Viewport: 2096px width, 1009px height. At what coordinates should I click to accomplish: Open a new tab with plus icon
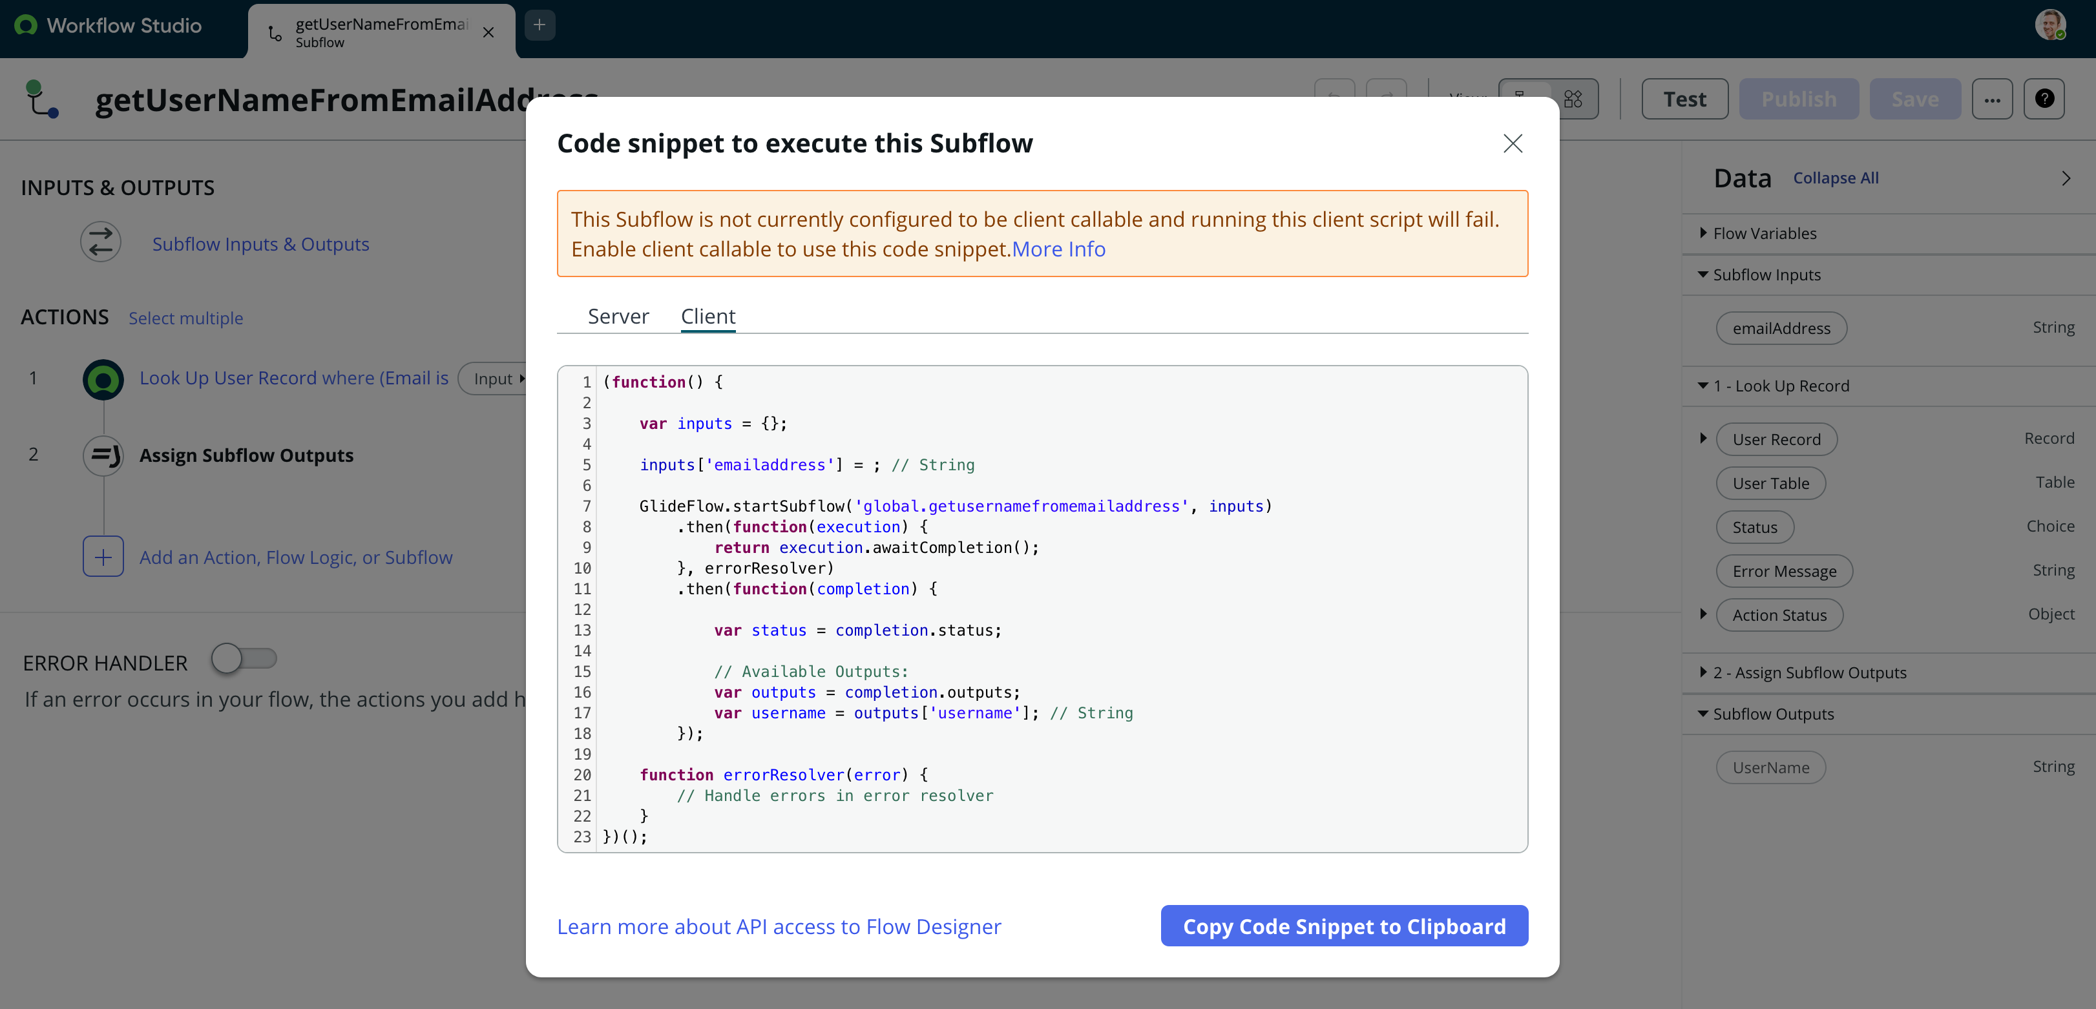pyautogui.click(x=540, y=25)
